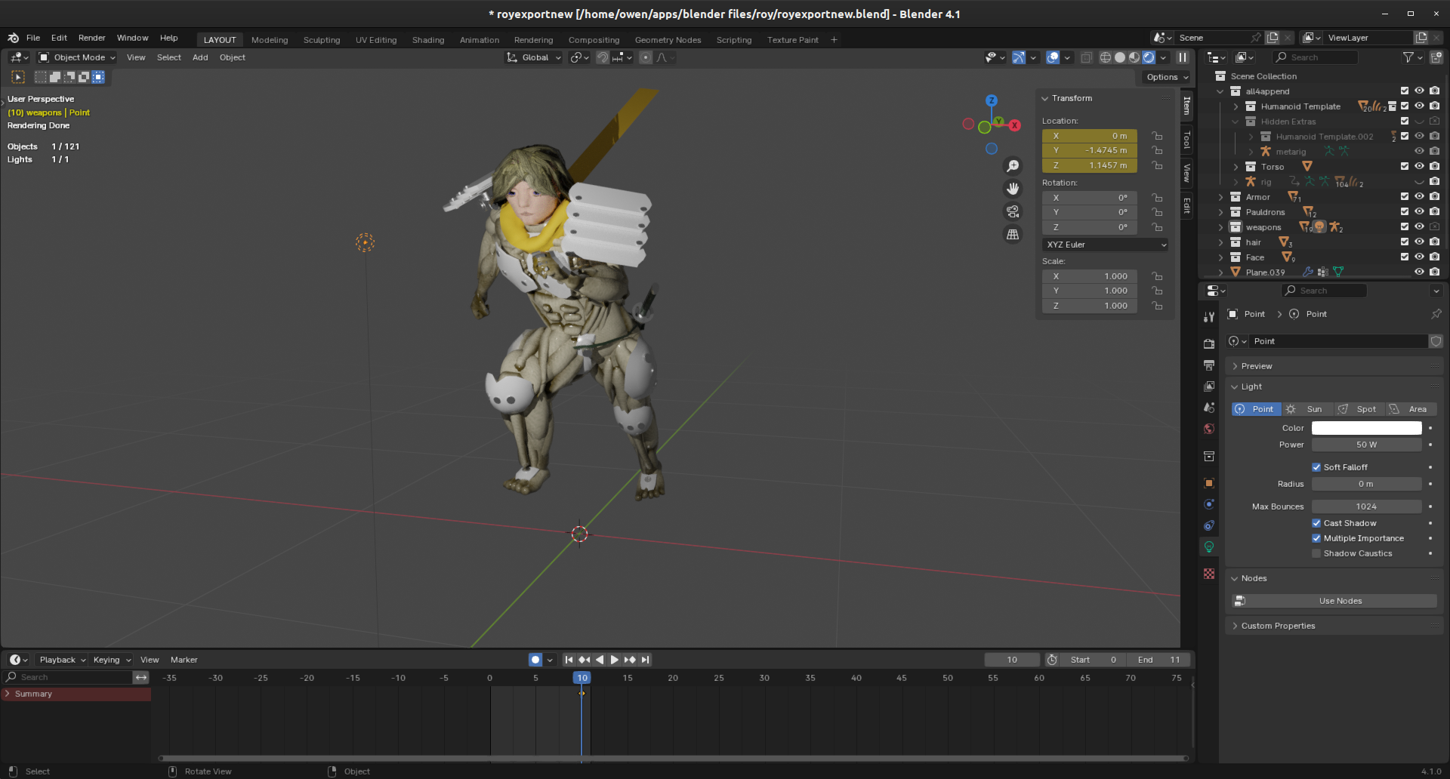Open Tool properties tab icon
The height and width of the screenshot is (779, 1450).
point(1209,317)
